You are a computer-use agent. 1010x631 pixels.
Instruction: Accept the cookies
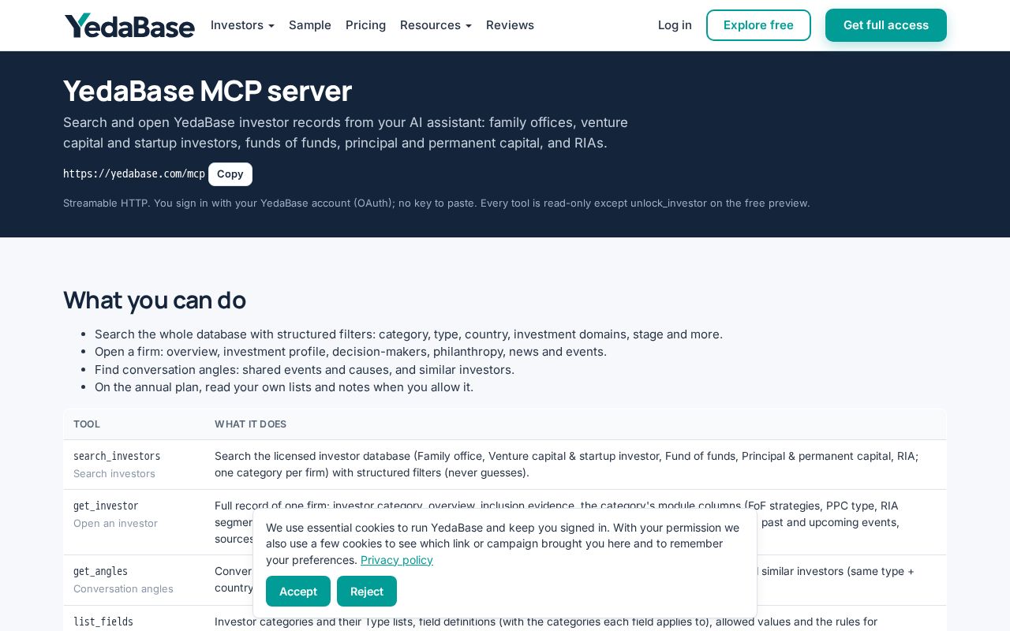tap(298, 591)
